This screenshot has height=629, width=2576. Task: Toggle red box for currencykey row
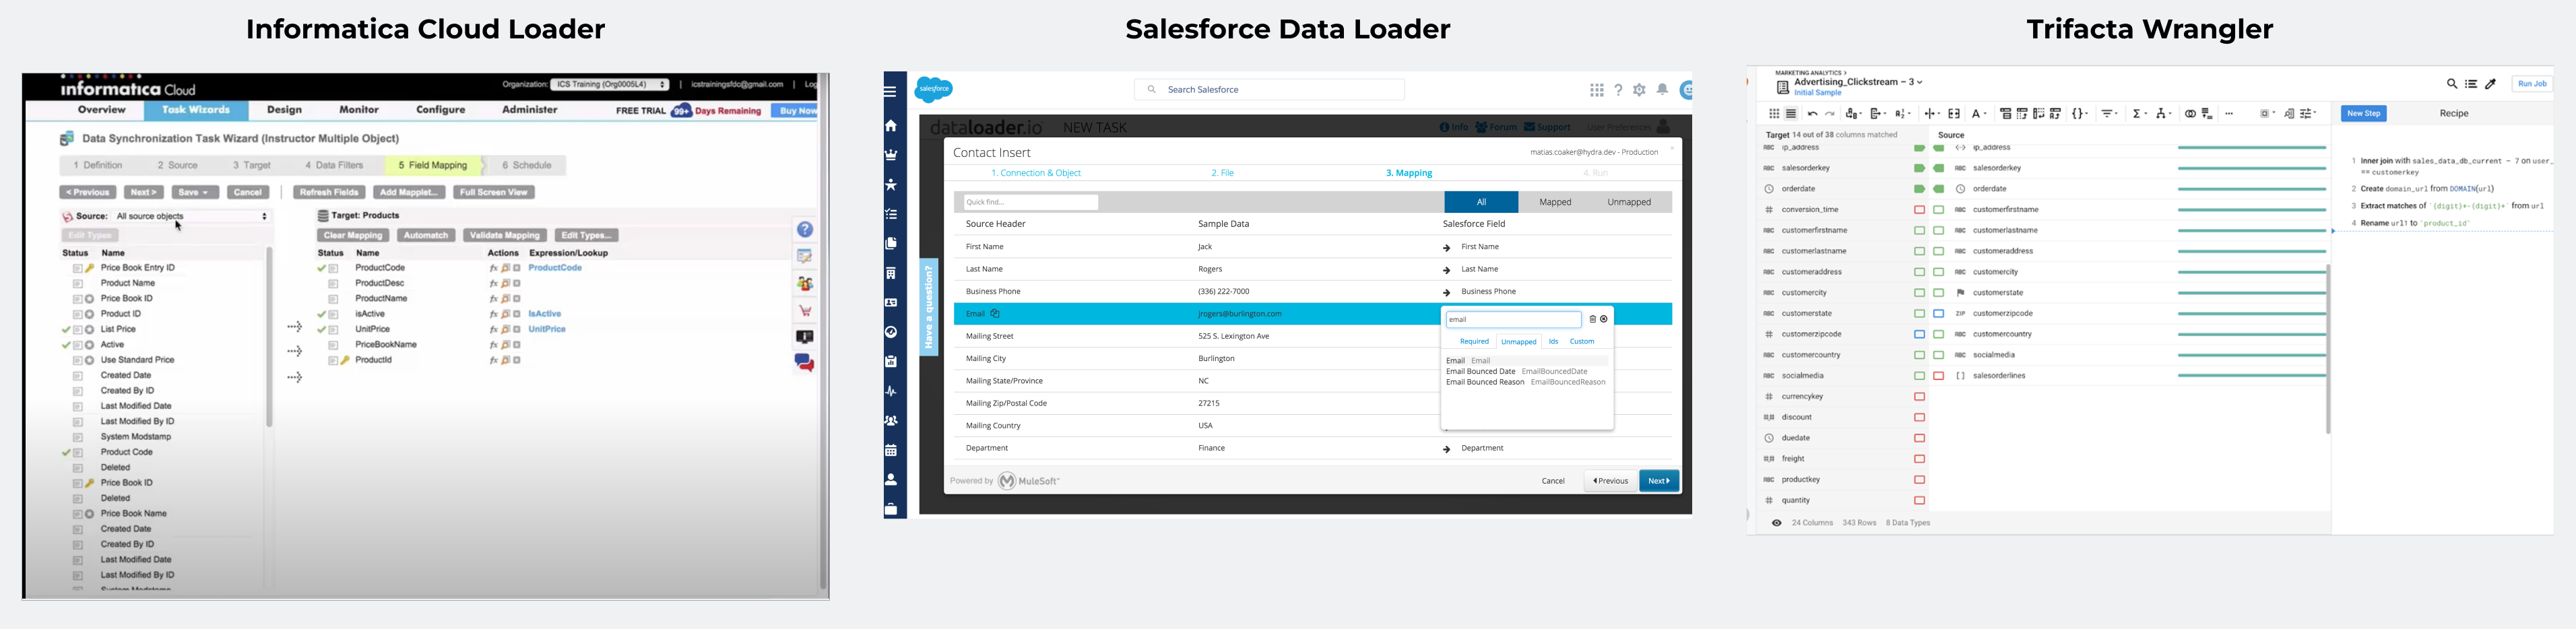1920,397
